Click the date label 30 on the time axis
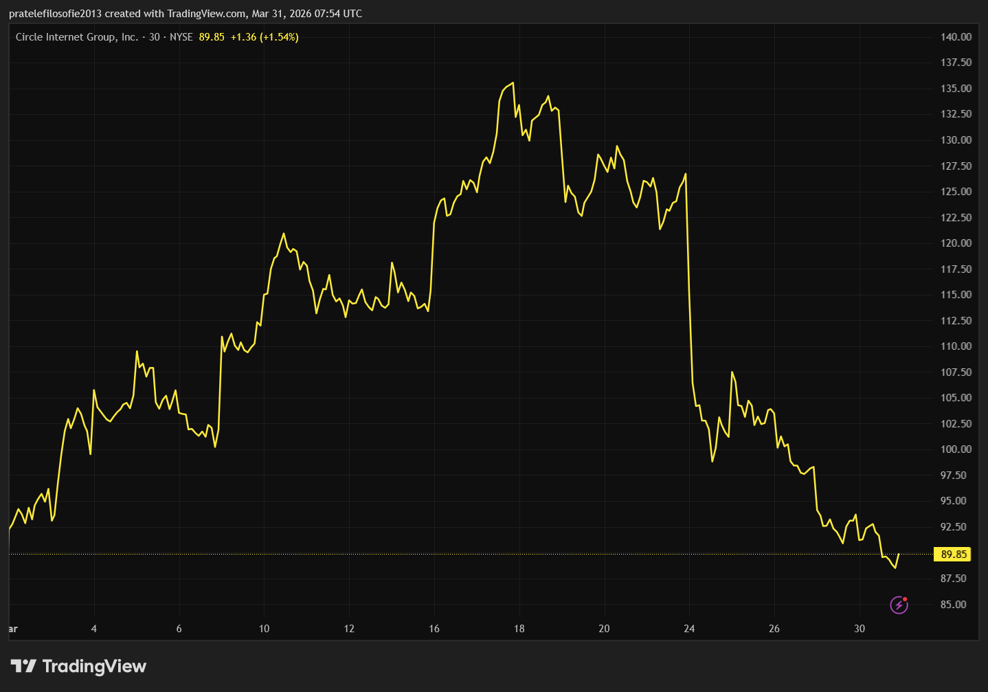Viewport: 988px width, 692px height. coord(860,629)
